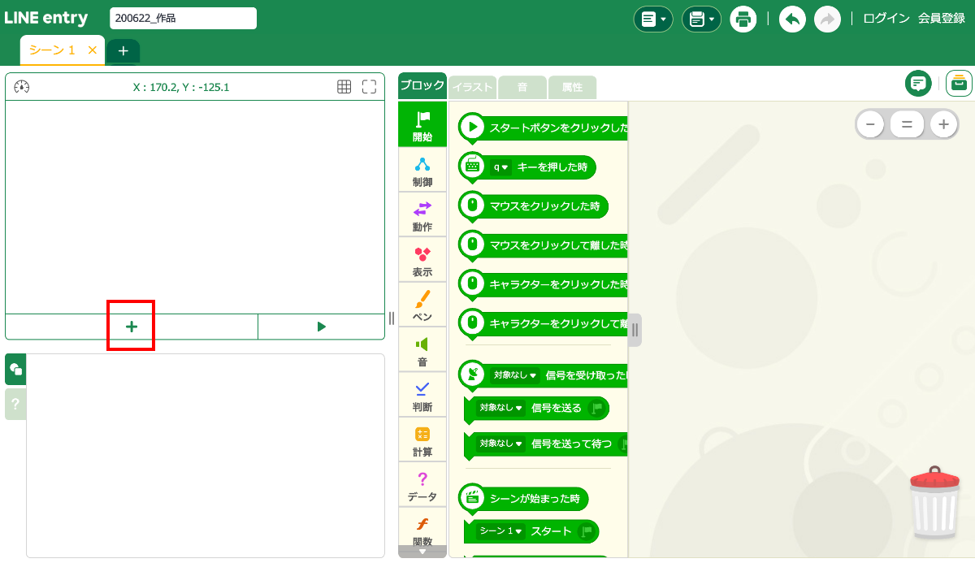The height and width of the screenshot is (563, 975).
Task: Open 対象なし dropdown in 信号を送って待つ block
Action: click(x=500, y=444)
